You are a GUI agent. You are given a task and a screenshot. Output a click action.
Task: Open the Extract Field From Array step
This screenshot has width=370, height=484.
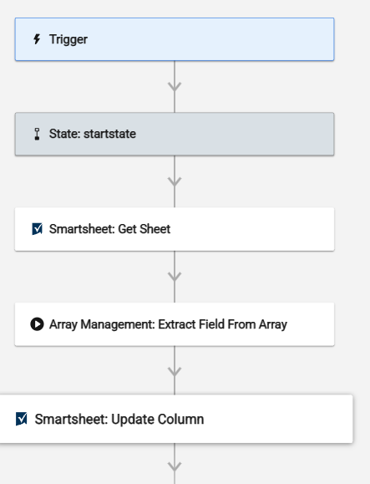tap(175, 324)
